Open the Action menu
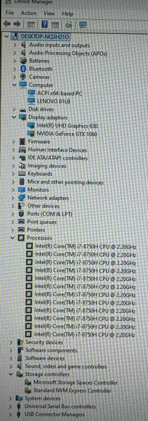The height and width of the screenshot is (421, 148). [29, 13]
